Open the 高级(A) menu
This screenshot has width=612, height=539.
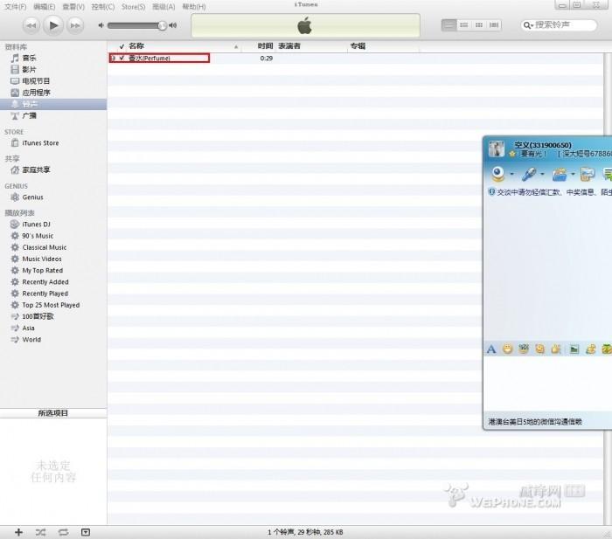point(163,7)
